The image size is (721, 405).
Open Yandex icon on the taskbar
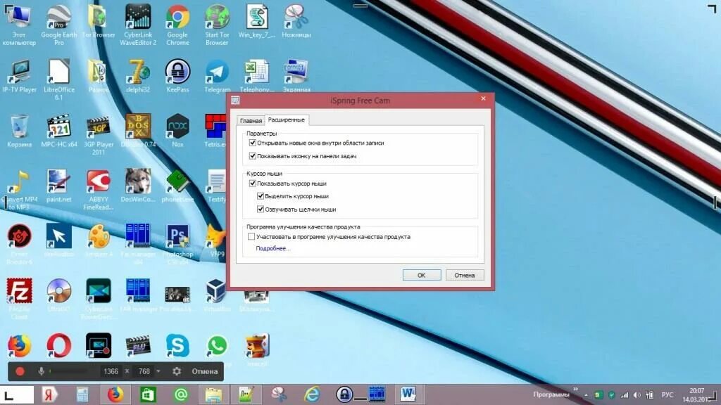pos(49,394)
